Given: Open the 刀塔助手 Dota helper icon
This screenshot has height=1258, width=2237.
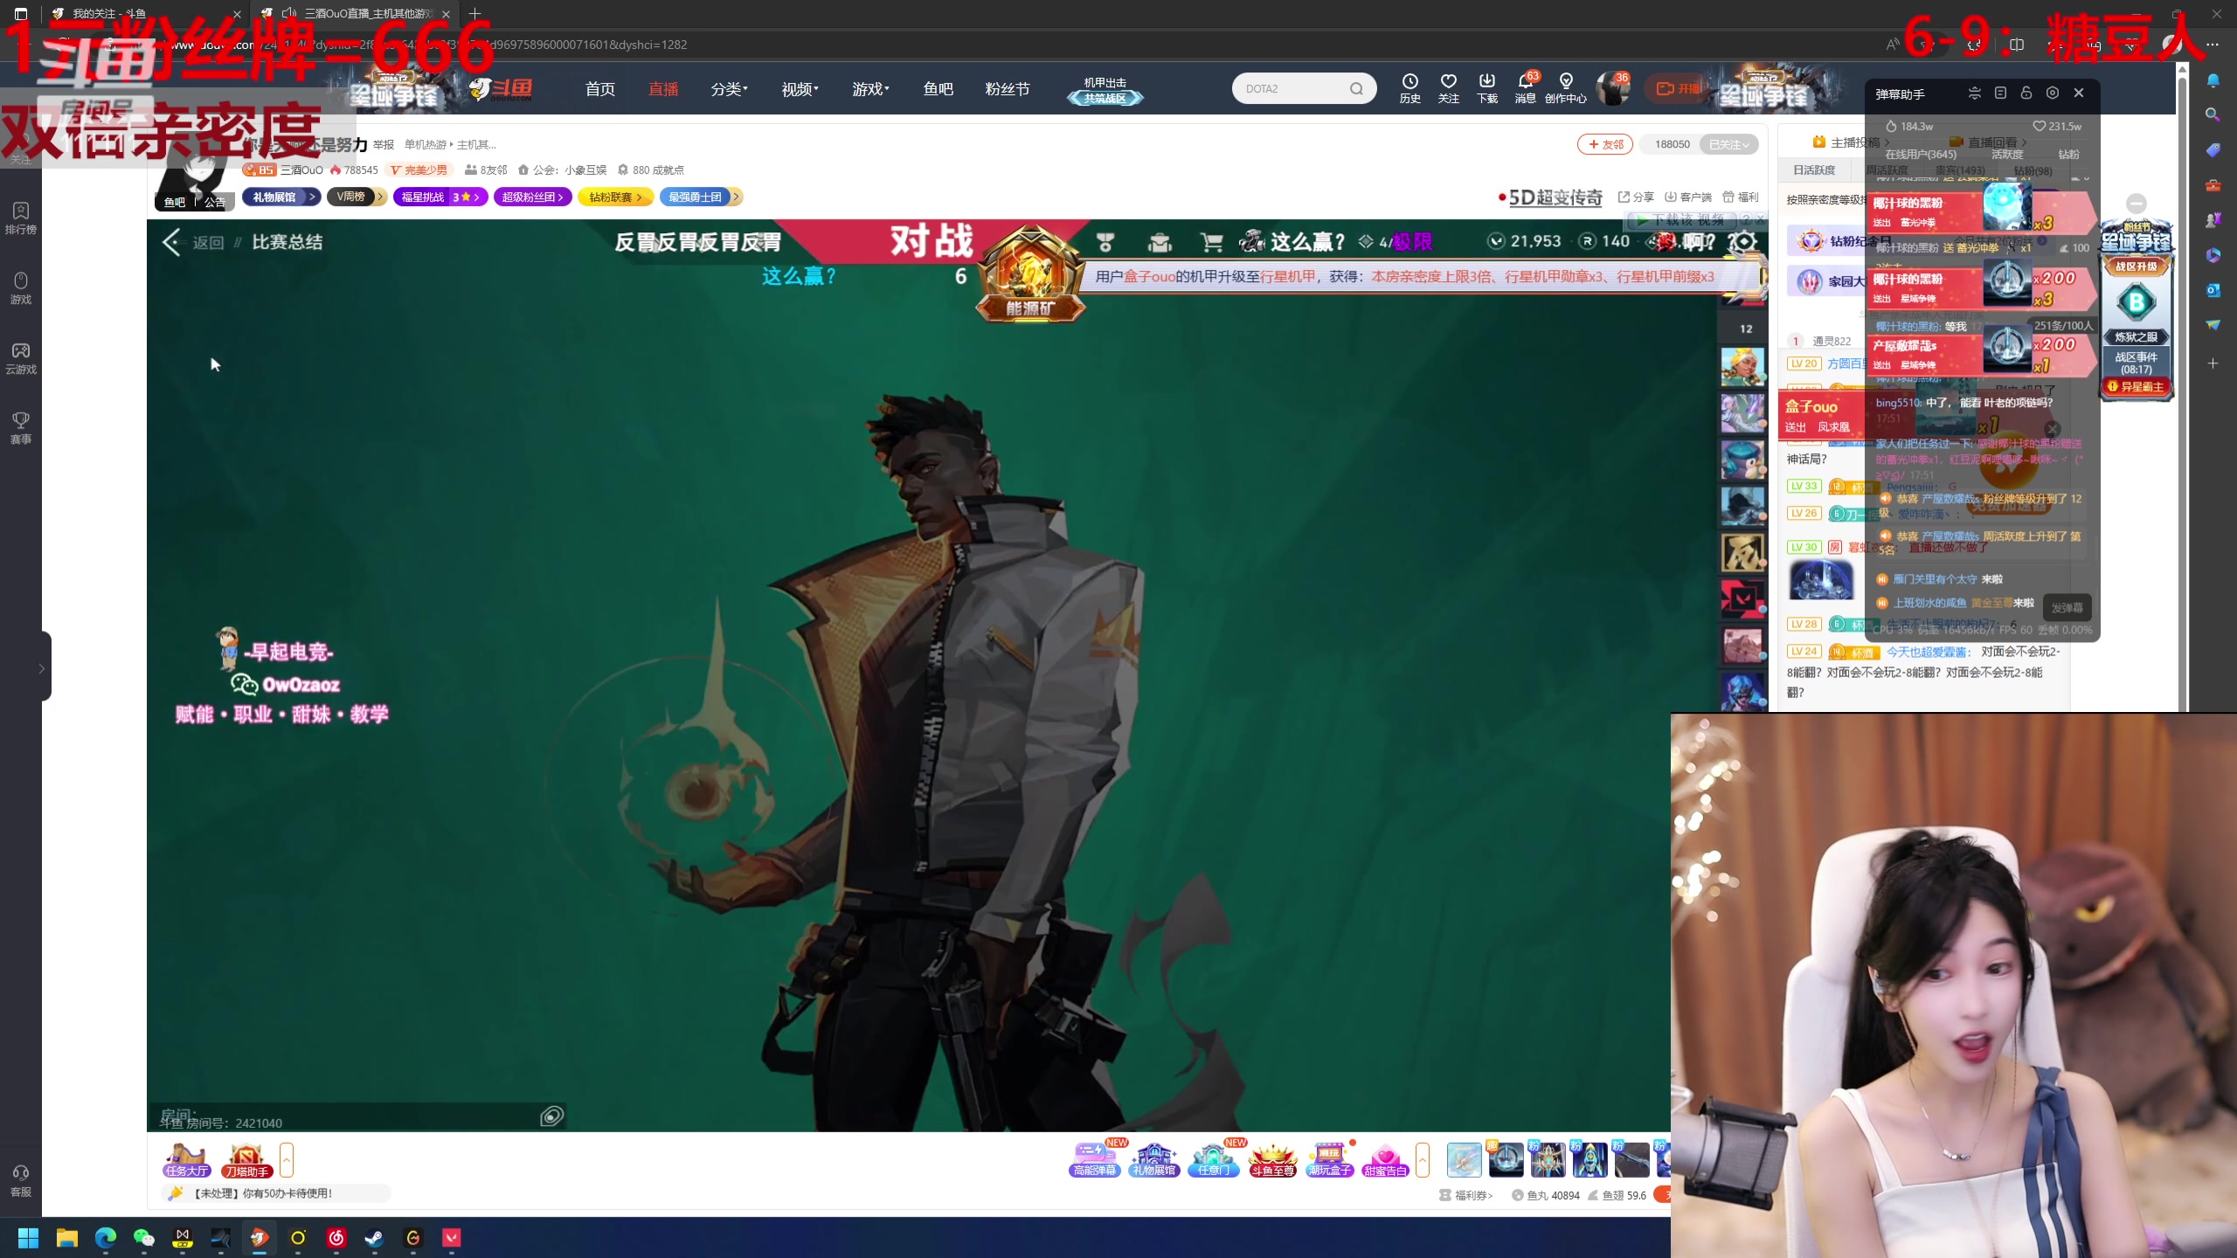Looking at the screenshot, I should click(246, 1160).
